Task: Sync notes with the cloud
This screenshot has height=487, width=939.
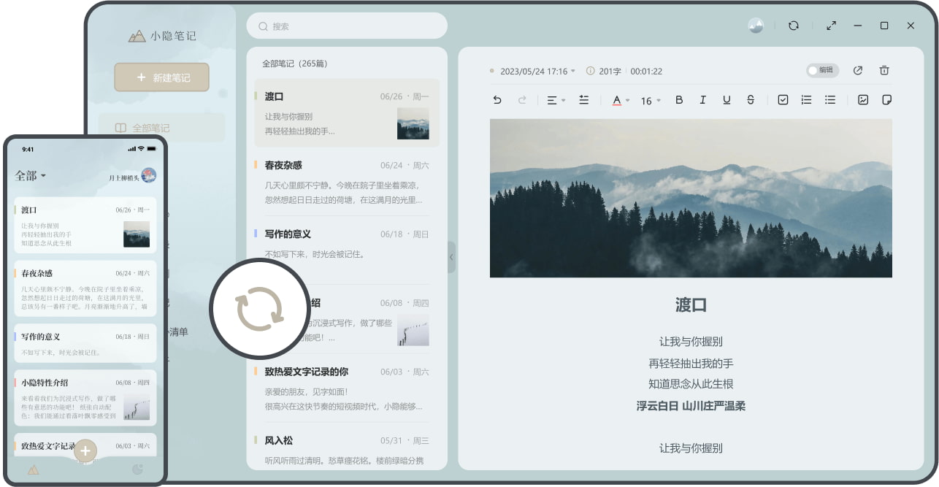Action: 794,26
